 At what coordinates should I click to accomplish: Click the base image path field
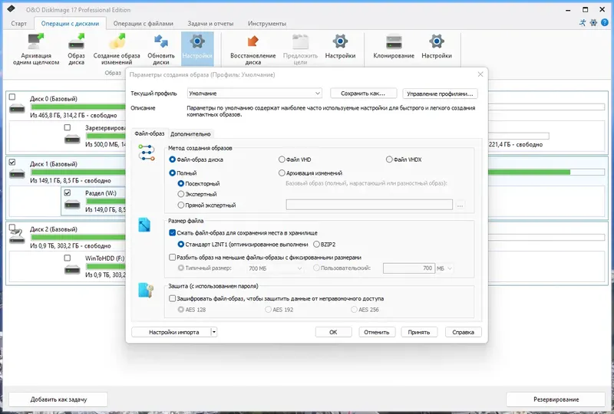[x=369, y=205]
